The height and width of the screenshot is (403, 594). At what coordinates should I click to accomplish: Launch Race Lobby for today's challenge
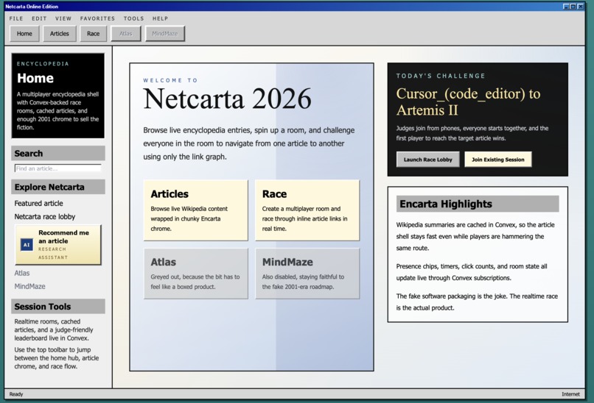click(427, 160)
